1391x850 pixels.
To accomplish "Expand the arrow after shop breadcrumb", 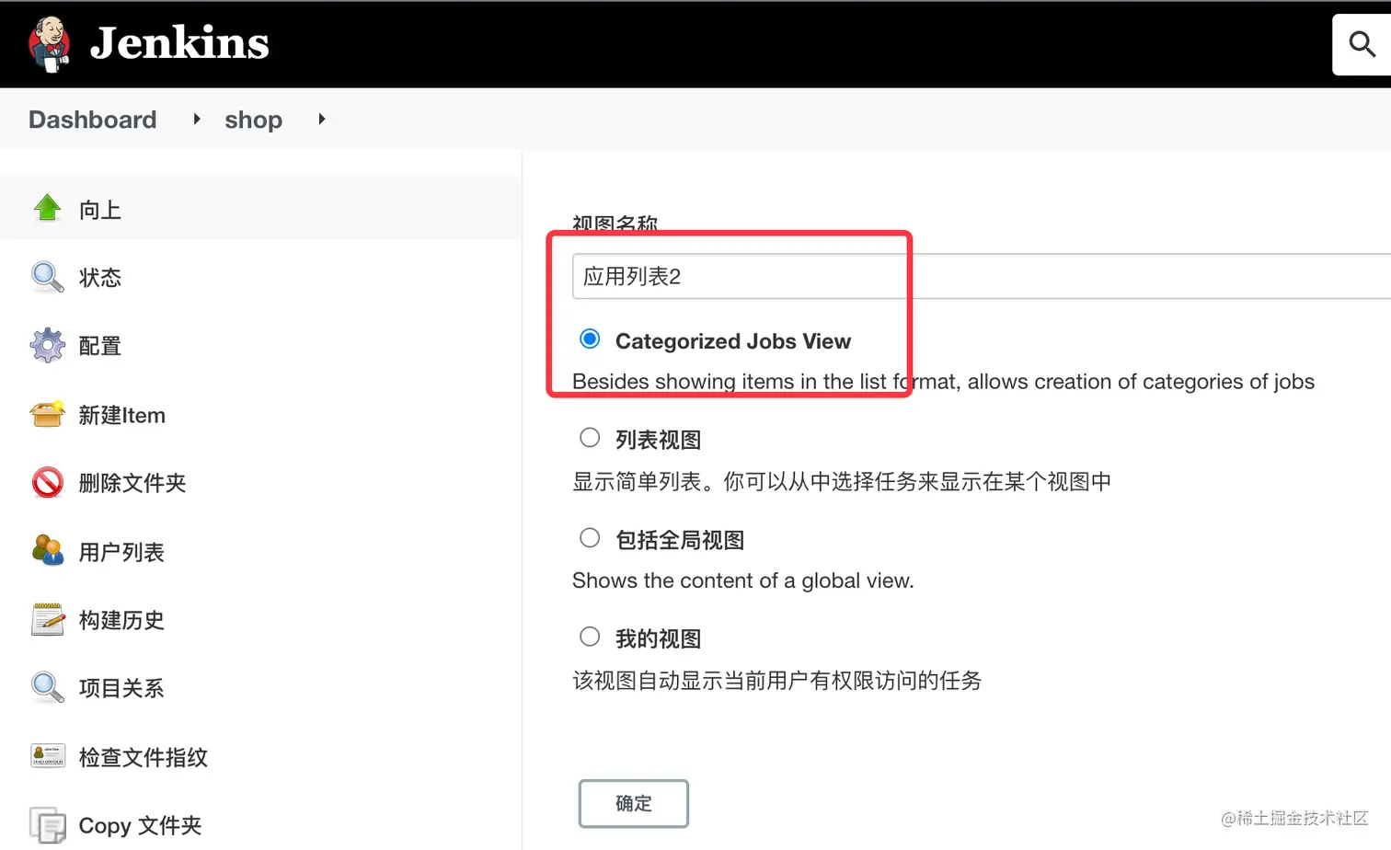I will [322, 119].
